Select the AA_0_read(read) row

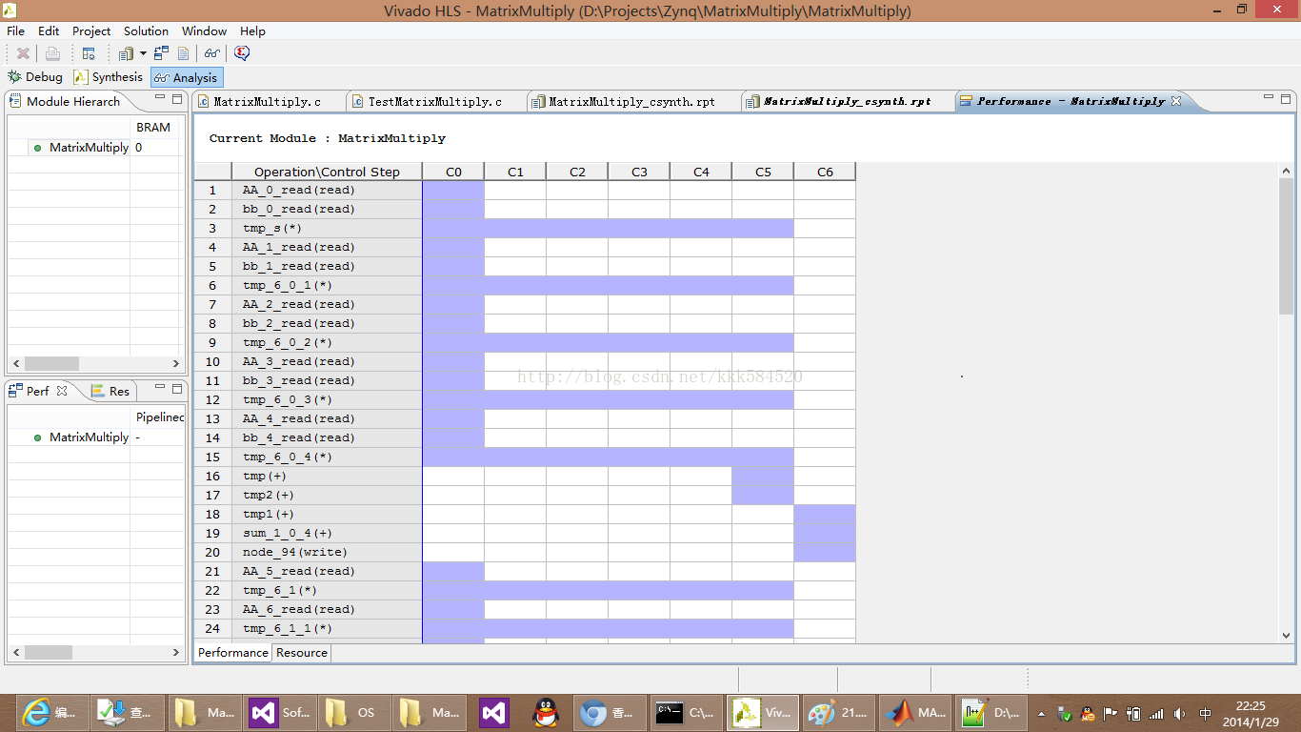tap(525, 190)
